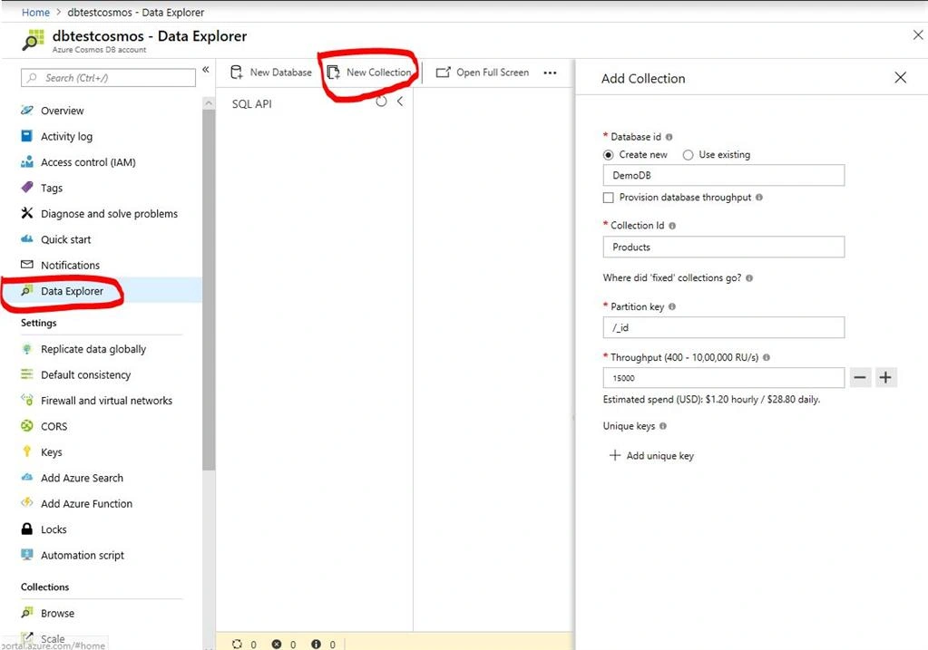Select the Use existing radio button

click(x=688, y=155)
